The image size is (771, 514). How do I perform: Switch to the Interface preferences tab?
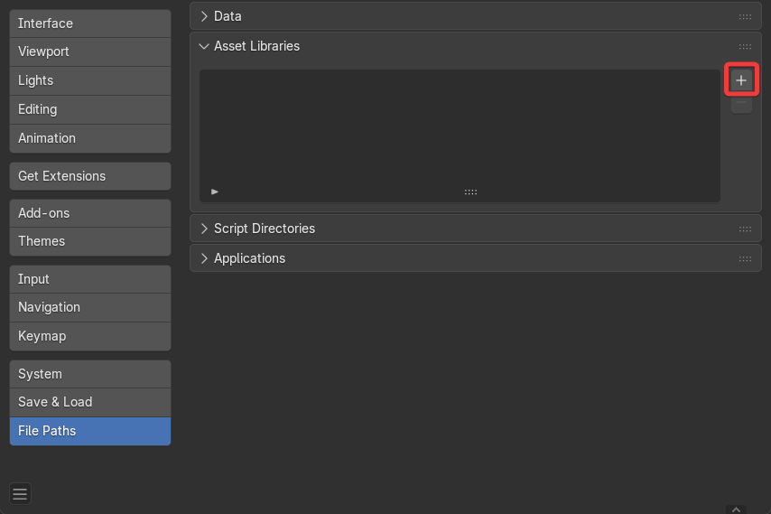click(x=89, y=23)
